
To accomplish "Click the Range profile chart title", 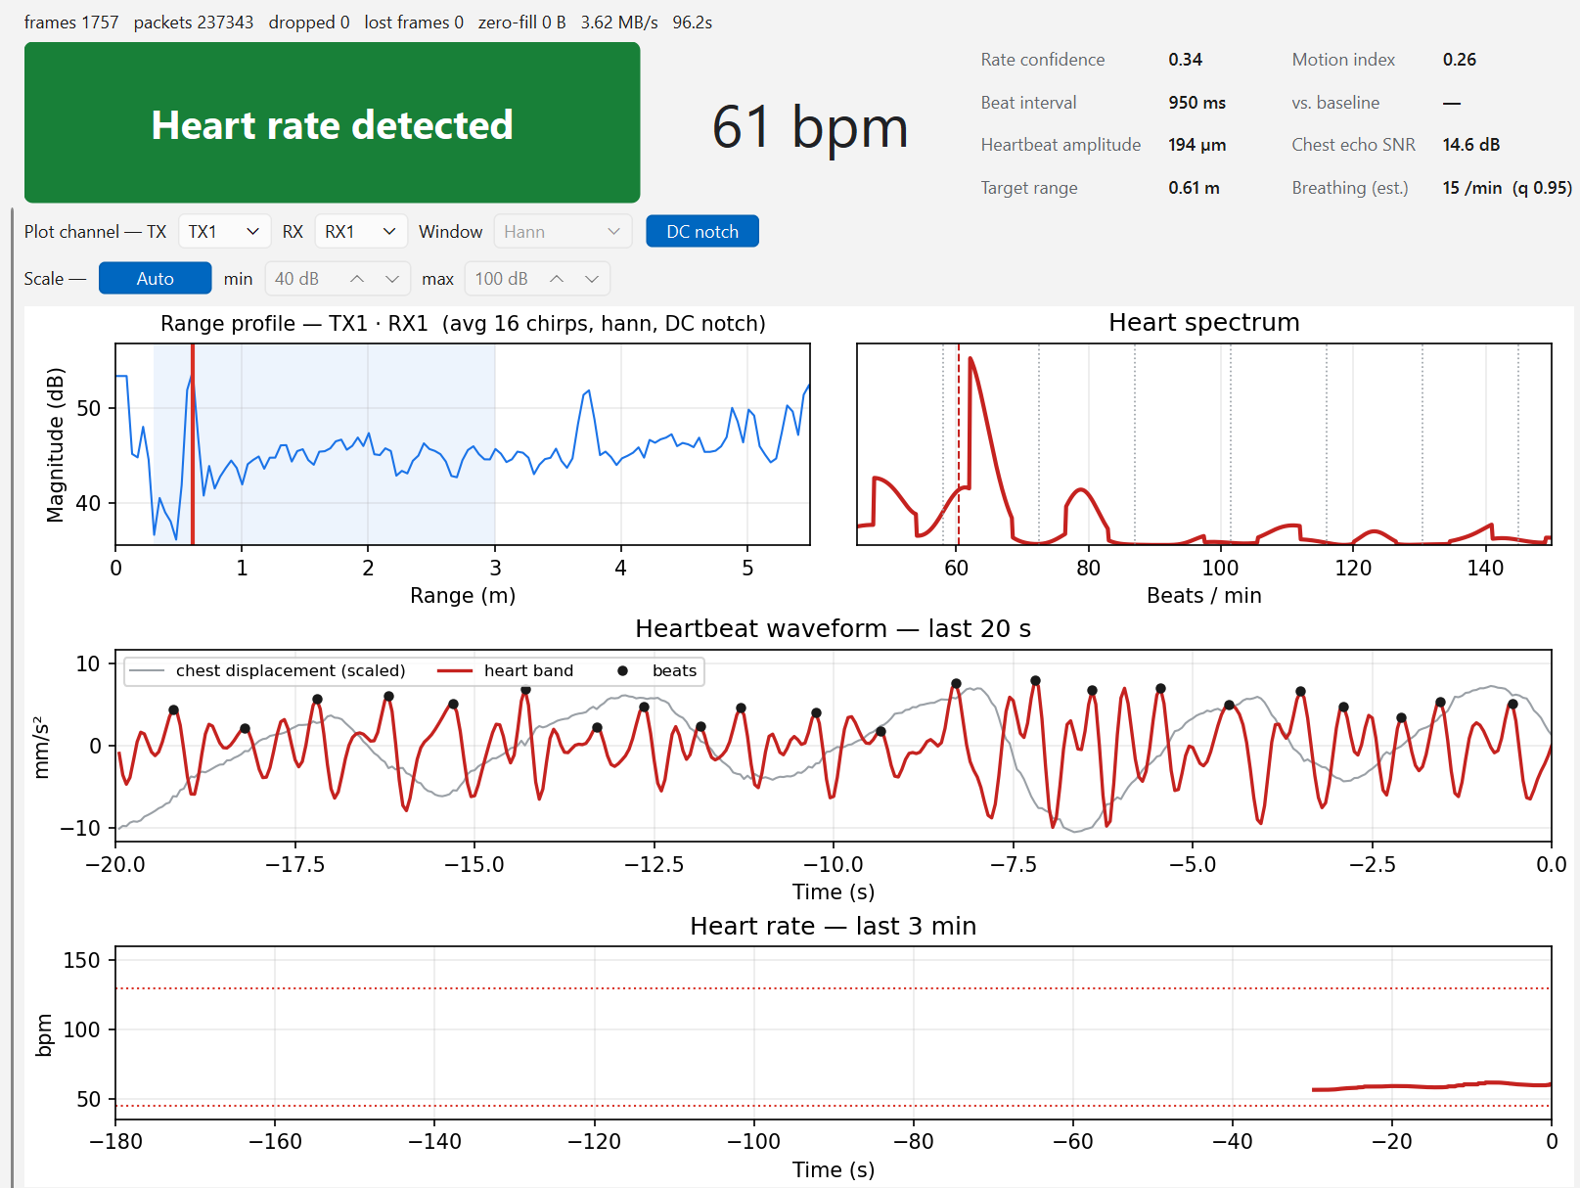I will pos(463,324).
